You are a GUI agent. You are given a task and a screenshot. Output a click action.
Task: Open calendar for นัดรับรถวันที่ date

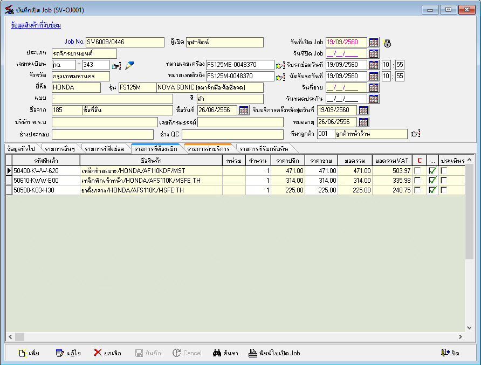[x=373, y=76]
